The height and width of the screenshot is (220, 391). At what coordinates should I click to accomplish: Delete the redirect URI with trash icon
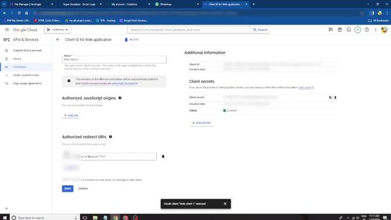(163, 156)
